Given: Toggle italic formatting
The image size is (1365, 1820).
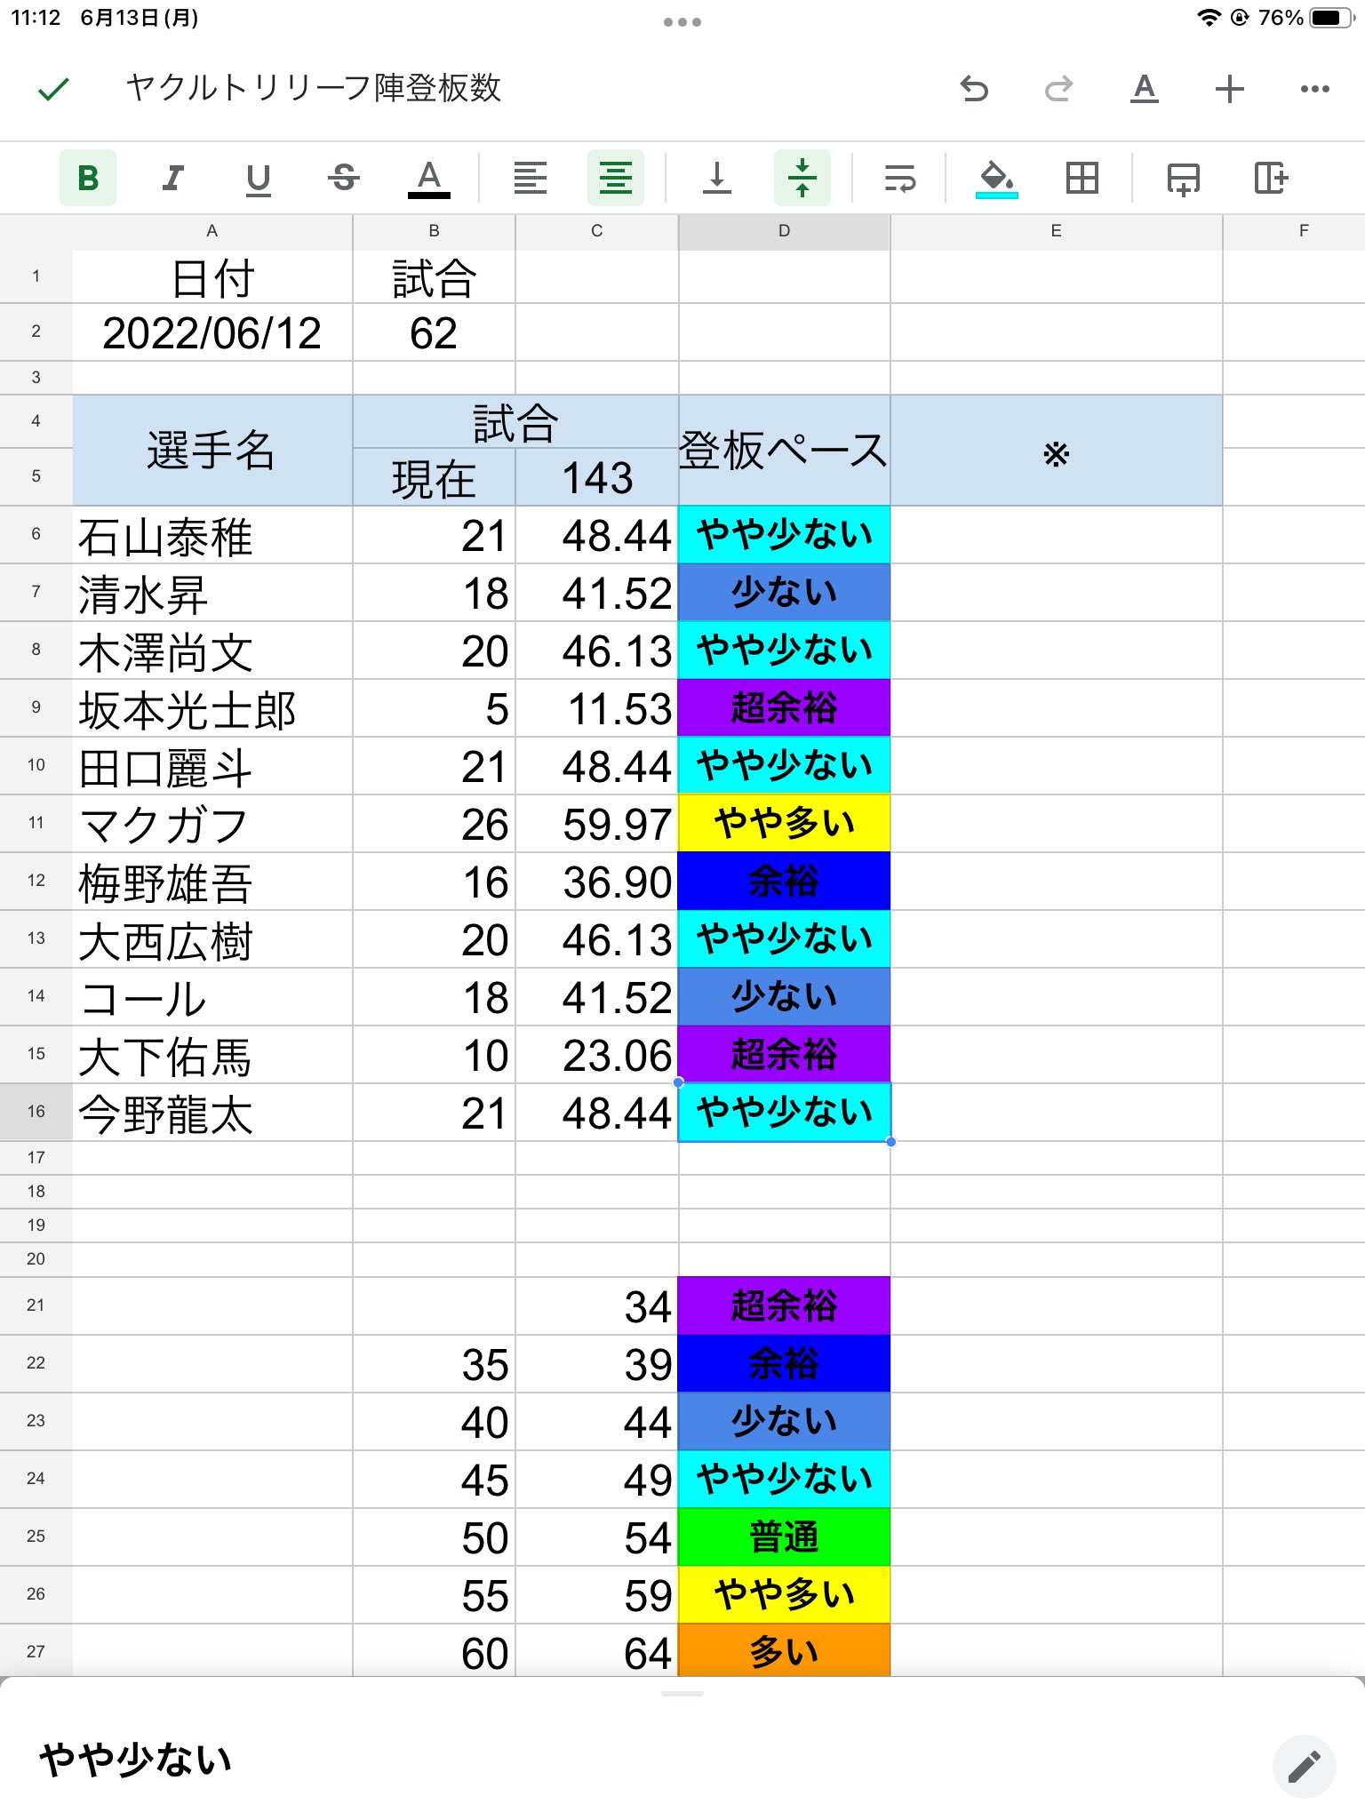Looking at the screenshot, I should (173, 178).
